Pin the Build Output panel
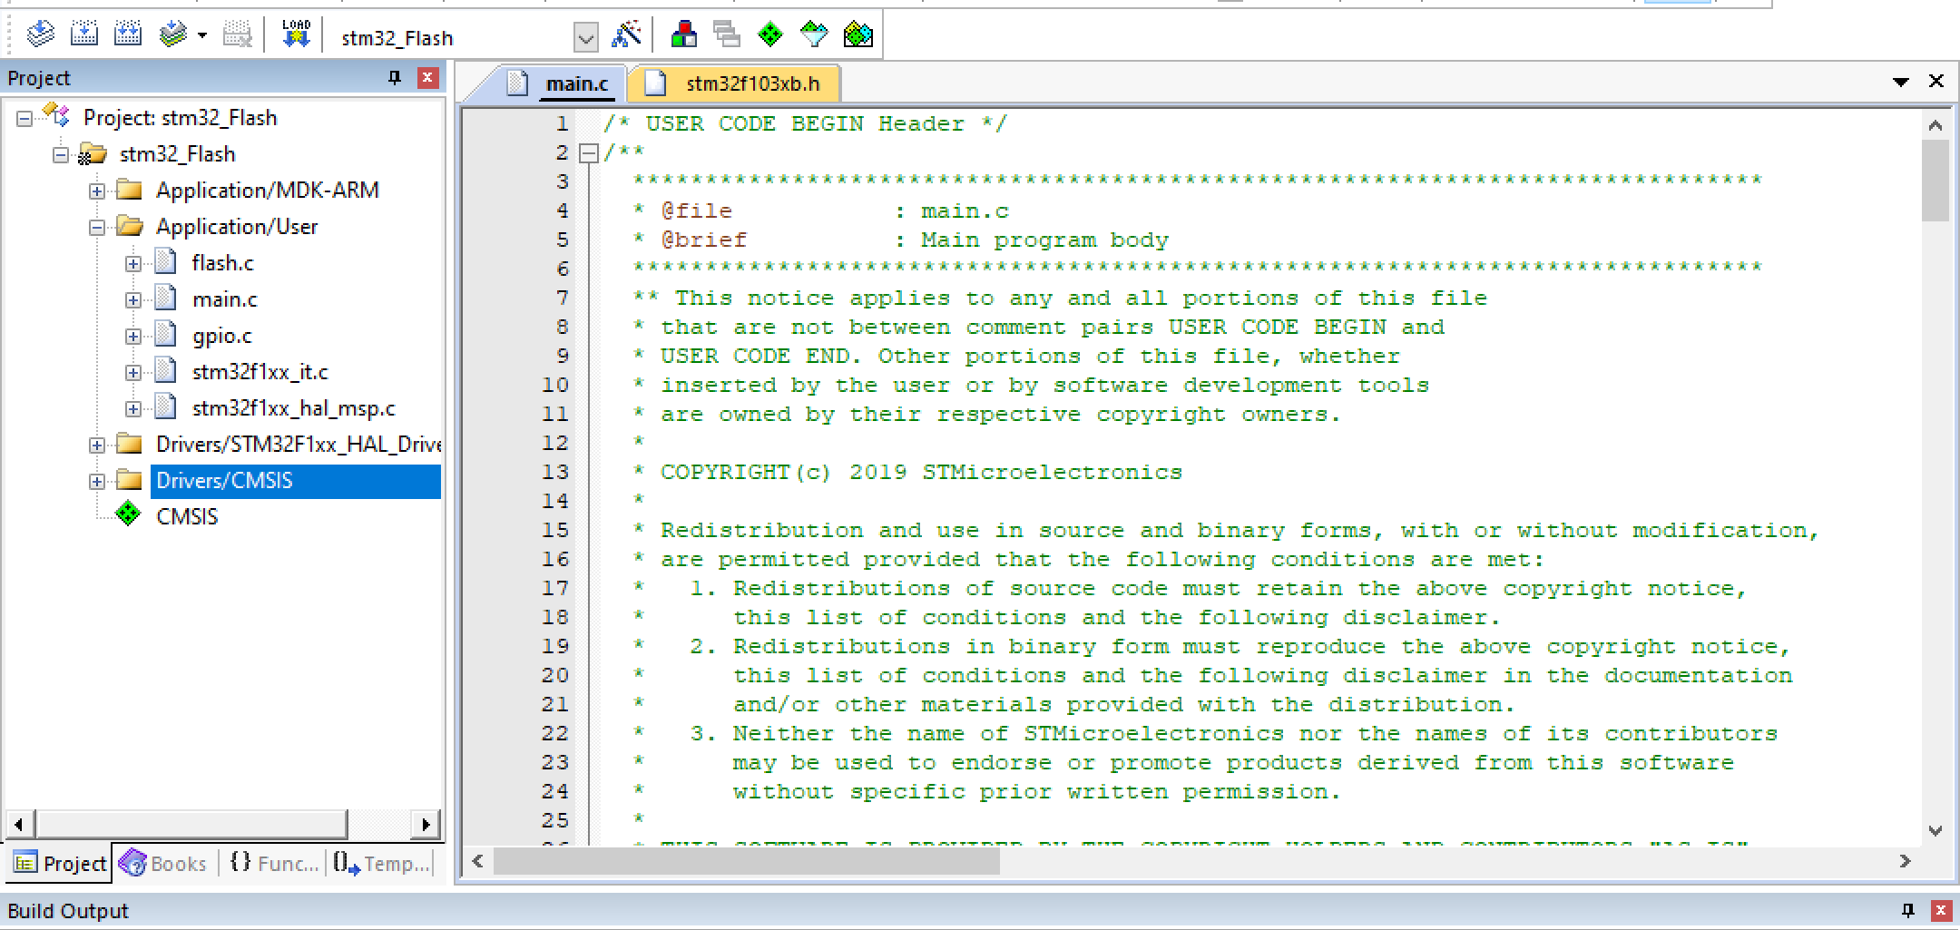The height and width of the screenshot is (930, 1960). coord(1908,910)
